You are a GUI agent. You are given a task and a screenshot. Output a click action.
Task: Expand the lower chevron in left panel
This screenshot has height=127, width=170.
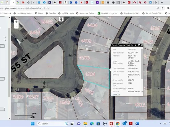tap(5, 40)
